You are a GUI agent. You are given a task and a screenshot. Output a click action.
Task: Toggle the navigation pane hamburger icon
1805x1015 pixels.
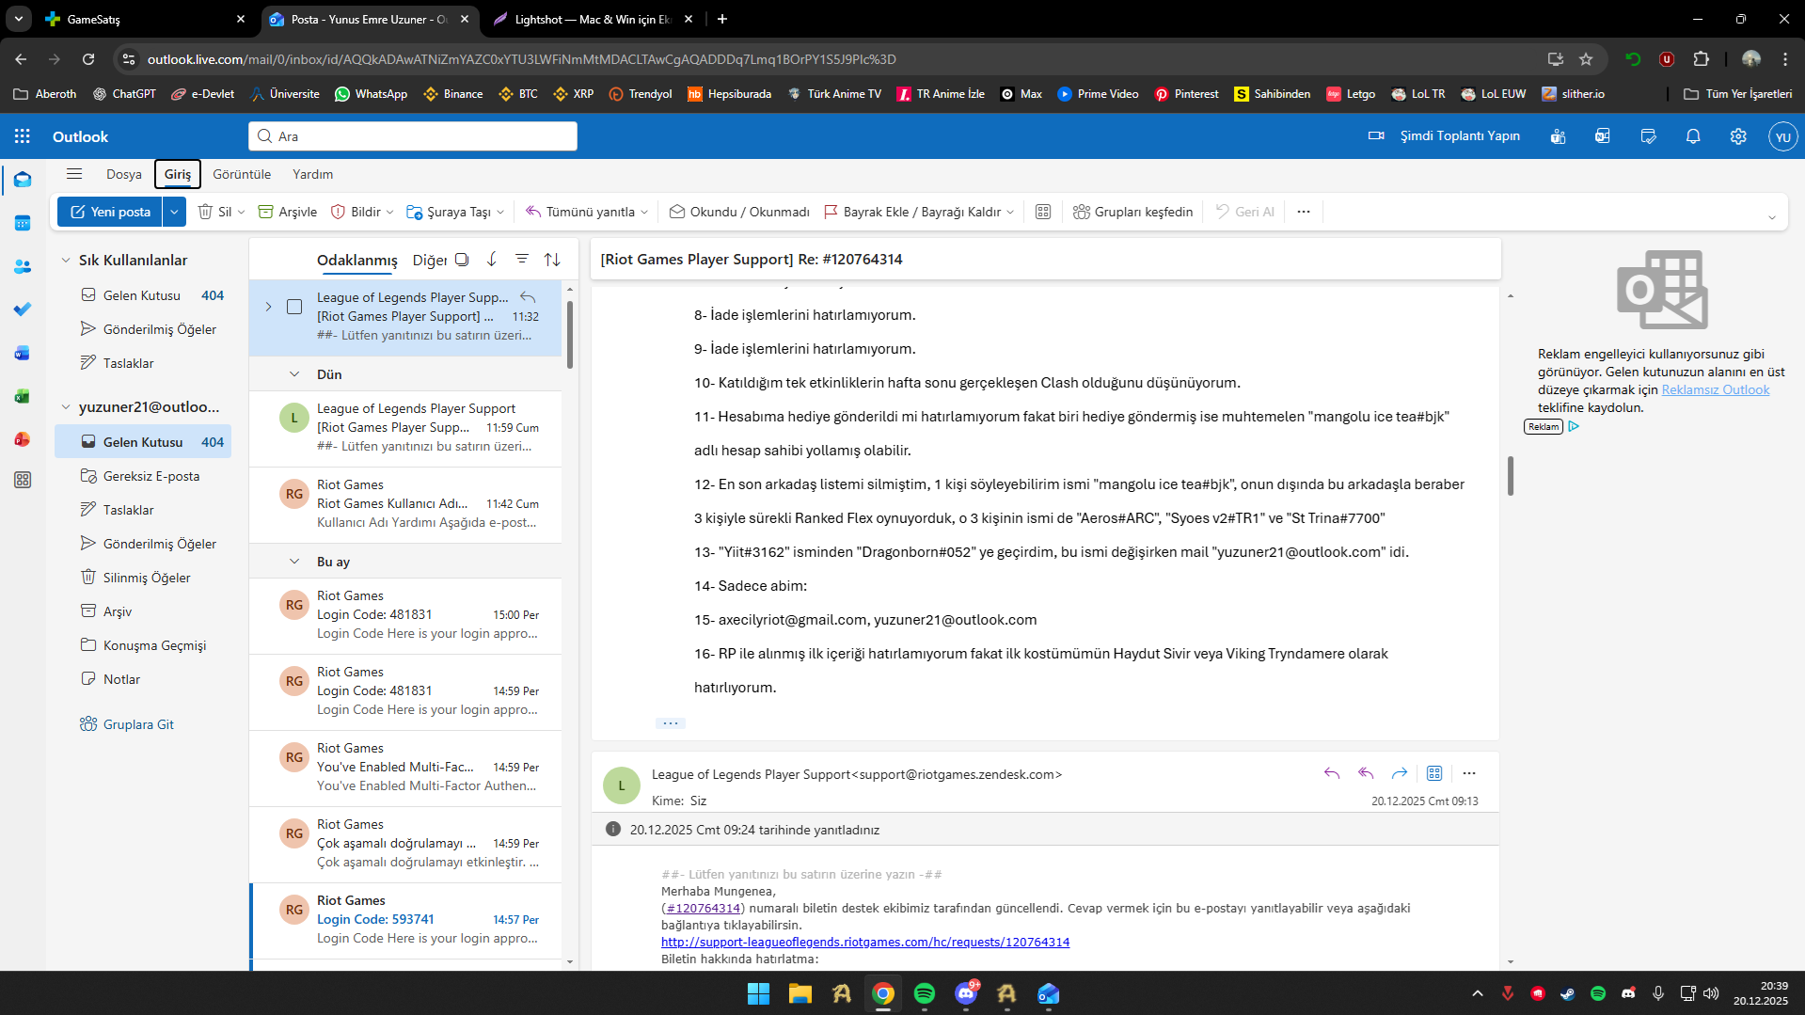74,174
